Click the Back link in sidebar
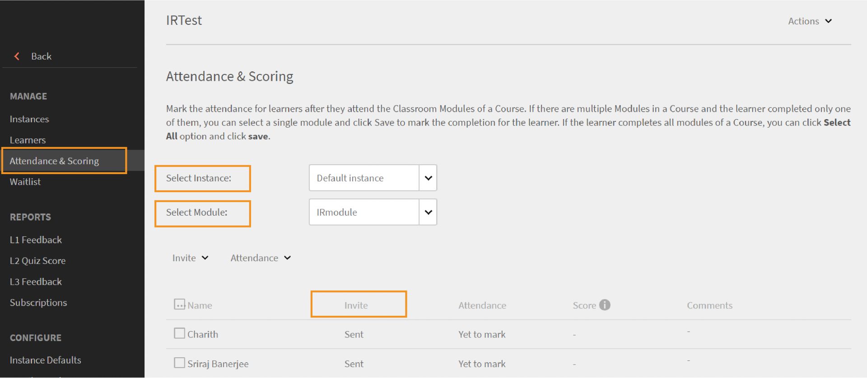 click(41, 56)
